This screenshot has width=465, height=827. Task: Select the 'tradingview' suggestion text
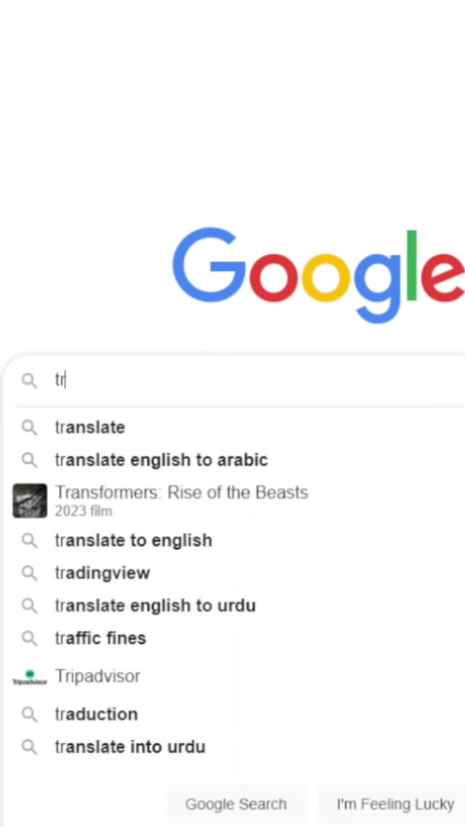click(x=102, y=573)
